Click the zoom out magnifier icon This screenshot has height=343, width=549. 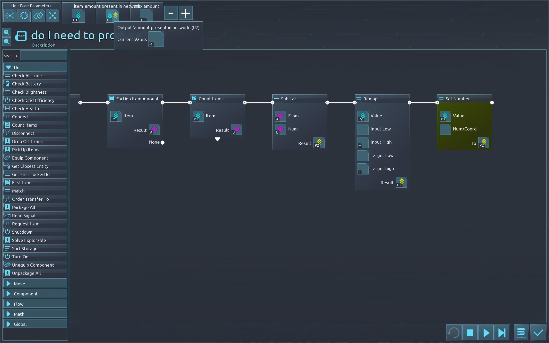pyautogui.click(x=7, y=42)
